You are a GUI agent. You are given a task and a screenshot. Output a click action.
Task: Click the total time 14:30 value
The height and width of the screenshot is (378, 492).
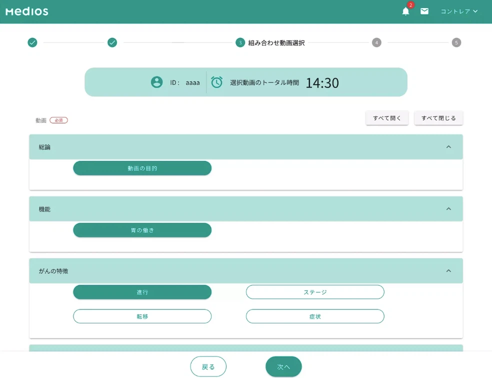(322, 83)
